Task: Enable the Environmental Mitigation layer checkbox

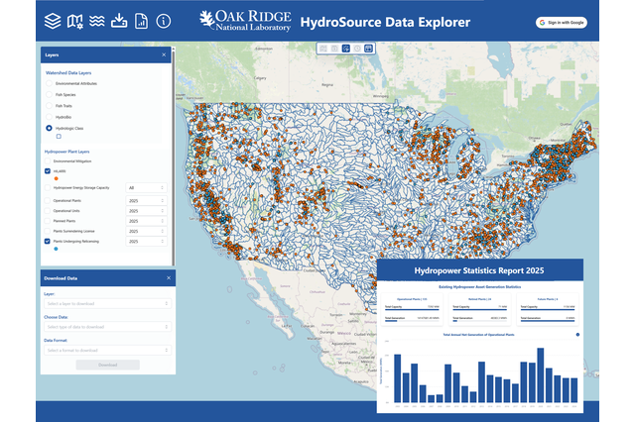Action: click(x=48, y=161)
